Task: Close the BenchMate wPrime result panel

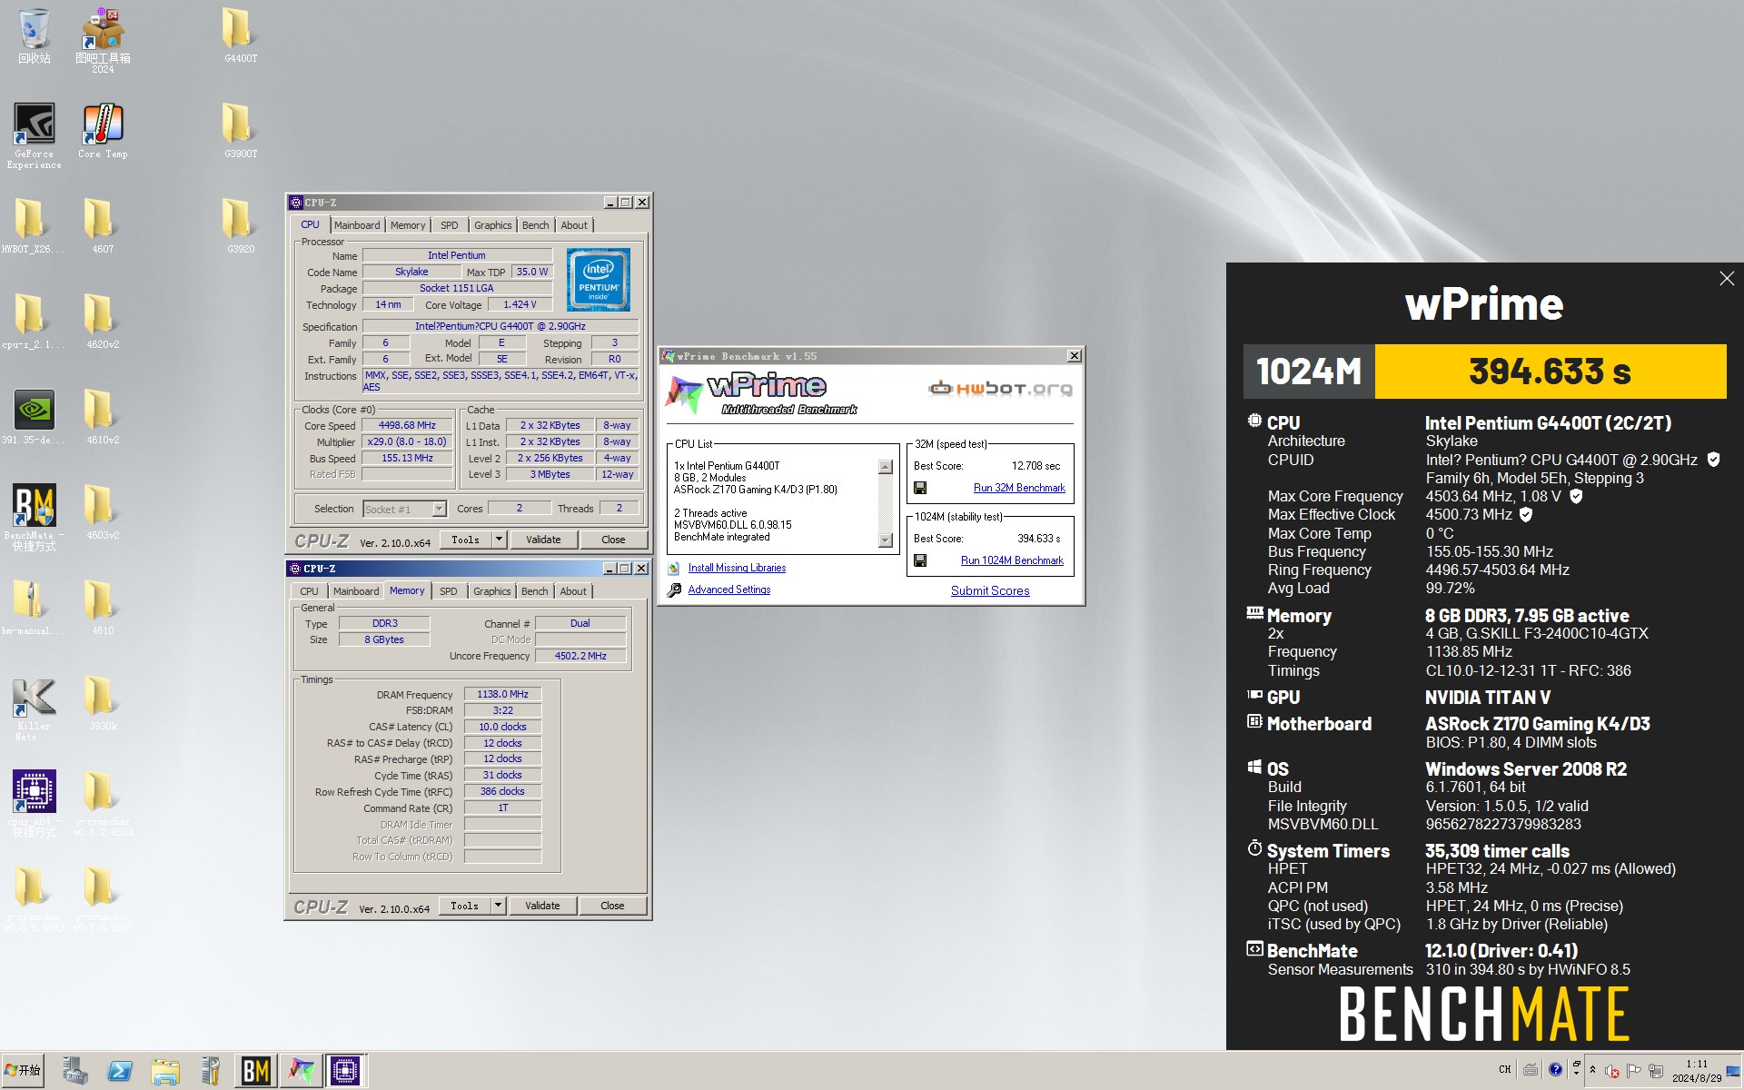Action: pyautogui.click(x=1727, y=279)
